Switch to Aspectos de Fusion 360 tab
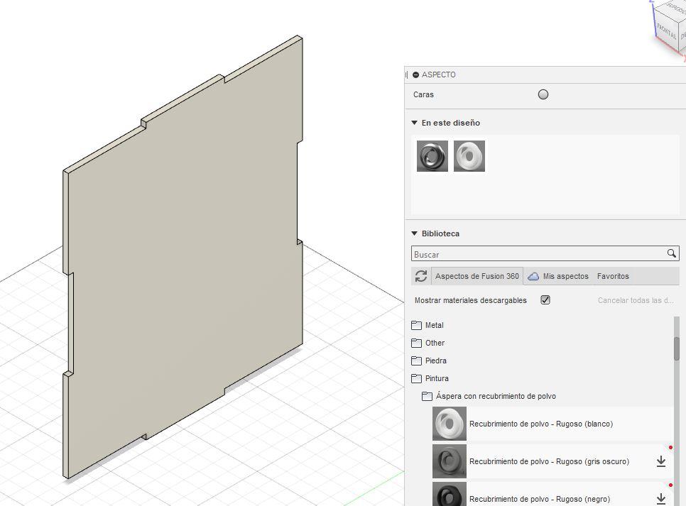 point(477,276)
